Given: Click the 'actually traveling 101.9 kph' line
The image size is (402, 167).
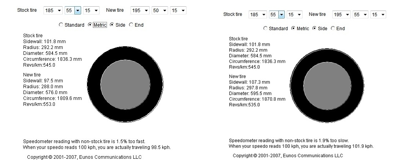Looking at the screenshot, I should (301, 146).
